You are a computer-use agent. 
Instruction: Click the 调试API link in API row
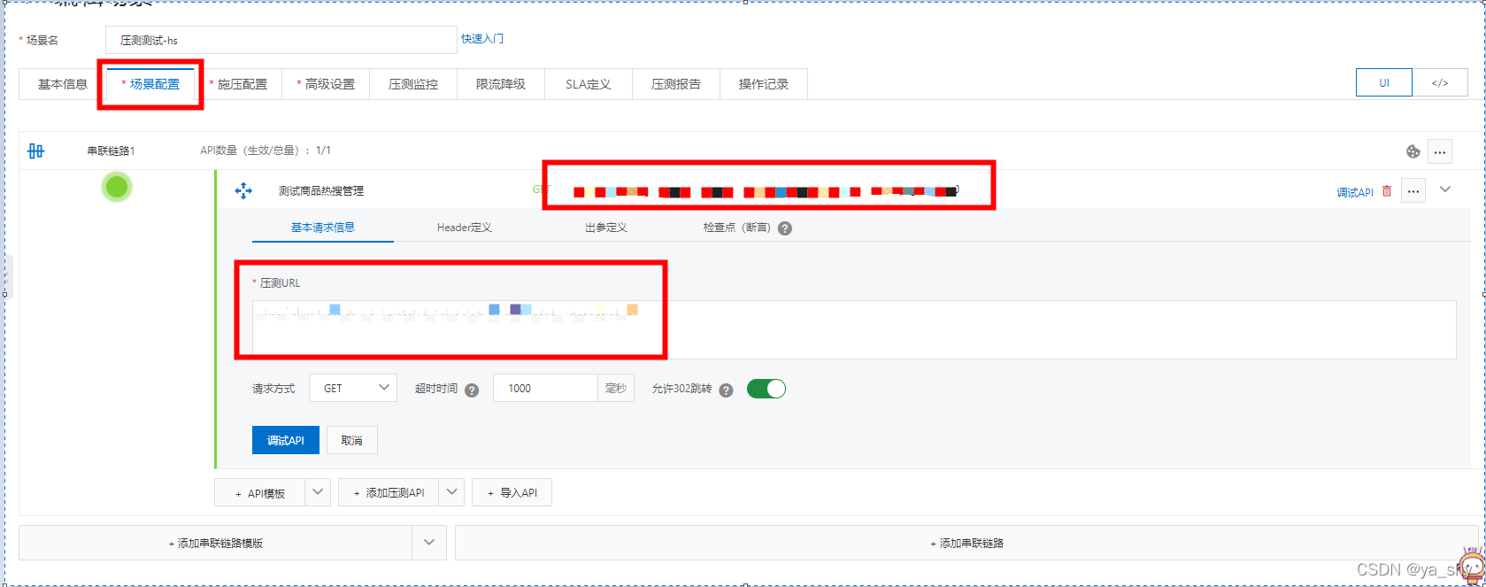[1355, 192]
